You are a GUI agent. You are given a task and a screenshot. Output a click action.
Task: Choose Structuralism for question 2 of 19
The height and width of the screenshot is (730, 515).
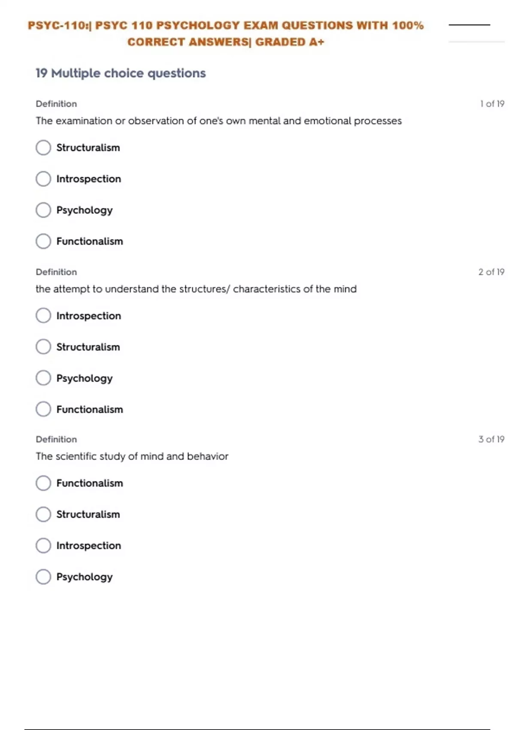coord(43,347)
